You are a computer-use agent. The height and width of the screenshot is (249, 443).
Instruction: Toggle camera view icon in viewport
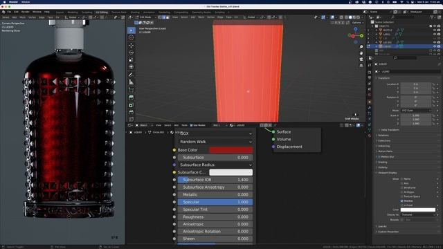click(361, 59)
